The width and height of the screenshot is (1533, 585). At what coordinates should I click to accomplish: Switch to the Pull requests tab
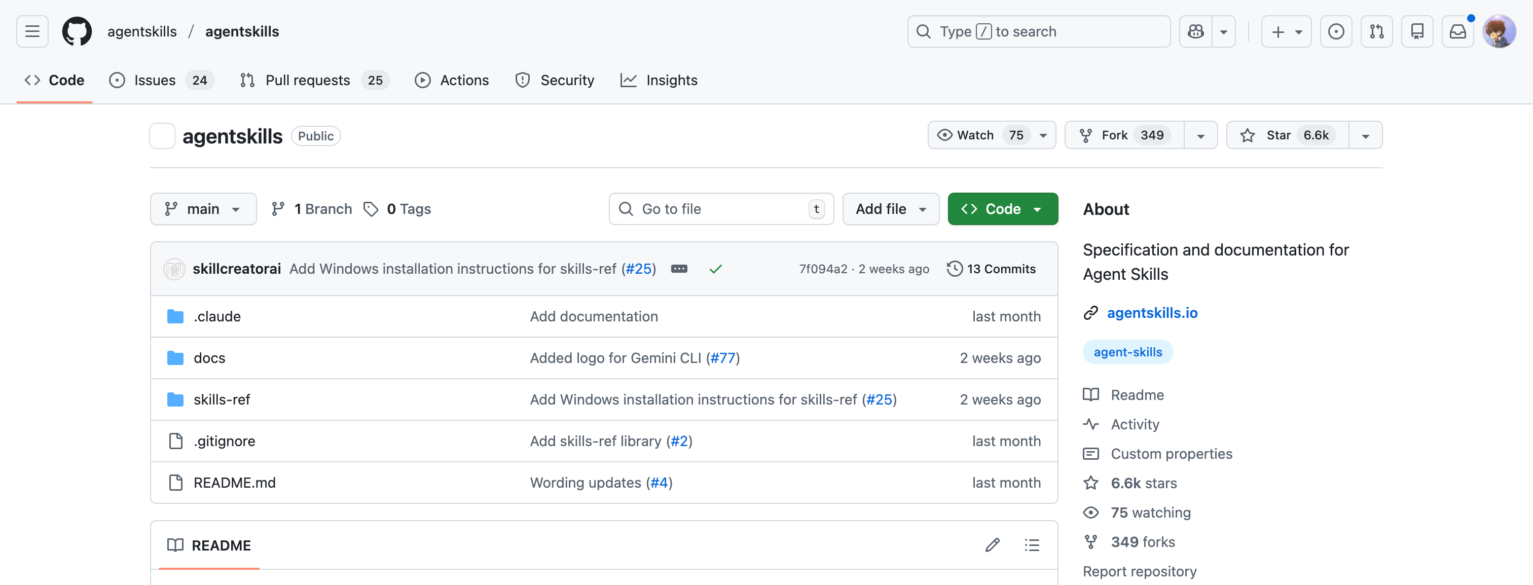click(314, 80)
